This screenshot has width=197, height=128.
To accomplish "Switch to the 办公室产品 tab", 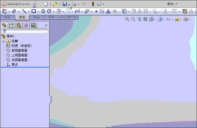I will [69, 17].
